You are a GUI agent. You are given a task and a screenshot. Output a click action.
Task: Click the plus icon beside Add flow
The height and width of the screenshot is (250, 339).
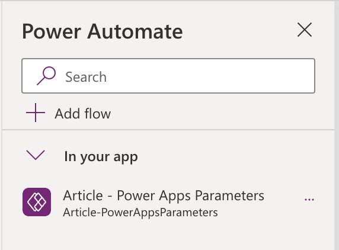(x=36, y=113)
